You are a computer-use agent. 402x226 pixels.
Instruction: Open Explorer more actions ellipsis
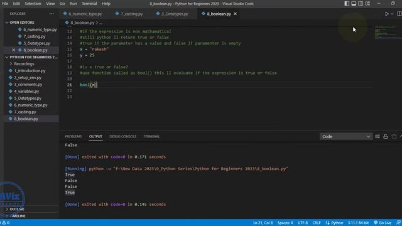tap(52, 14)
